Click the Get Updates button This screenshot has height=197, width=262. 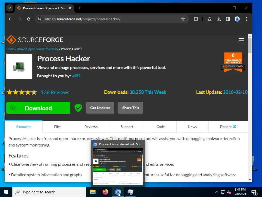(x=100, y=108)
